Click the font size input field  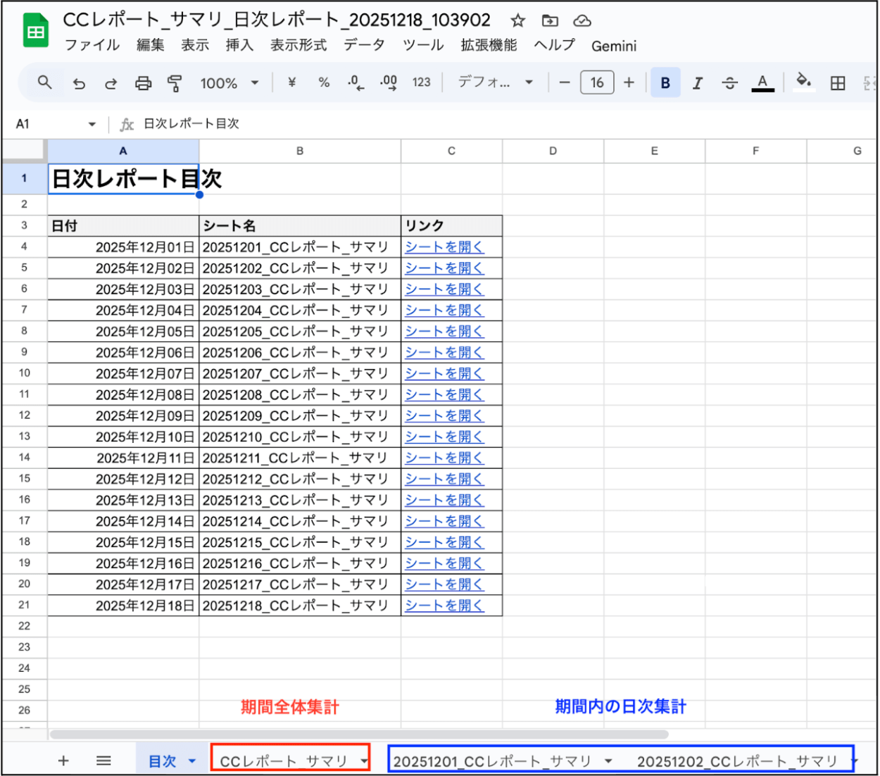click(x=596, y=82)
